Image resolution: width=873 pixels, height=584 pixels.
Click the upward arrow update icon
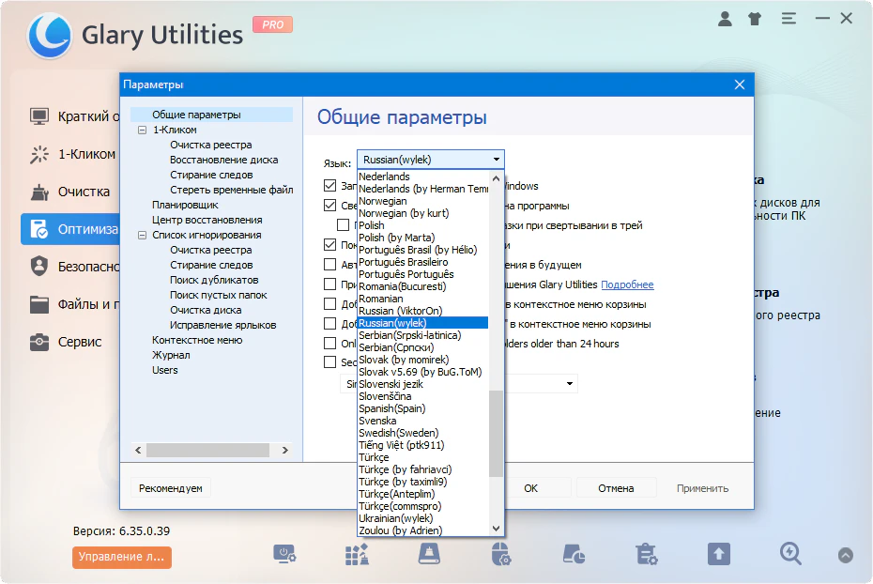point(718,554)
